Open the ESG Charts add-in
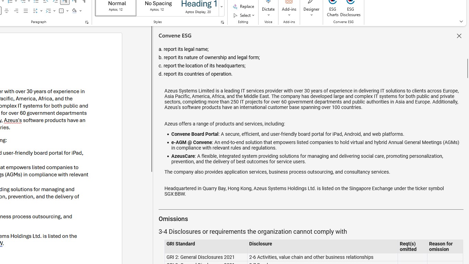The width and height of the screenshot is (469, 264). (333, 9)
